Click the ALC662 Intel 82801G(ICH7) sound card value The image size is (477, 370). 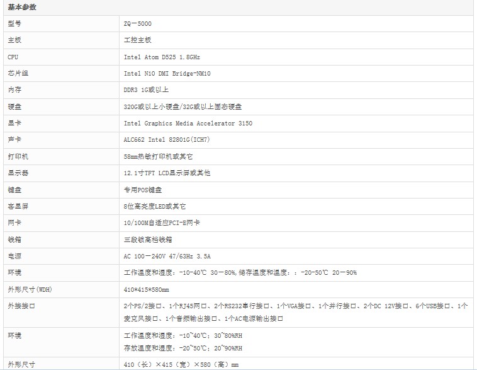167,140
